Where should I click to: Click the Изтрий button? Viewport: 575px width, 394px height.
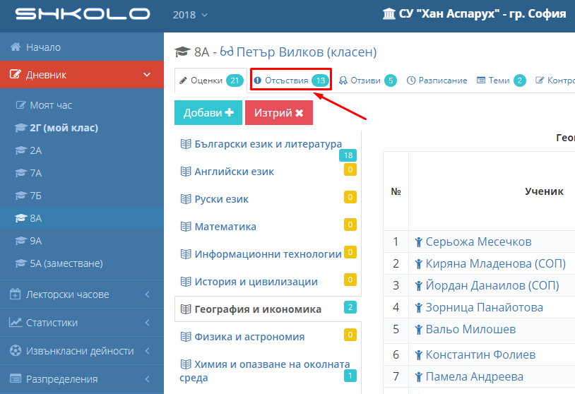coord(279,112)
